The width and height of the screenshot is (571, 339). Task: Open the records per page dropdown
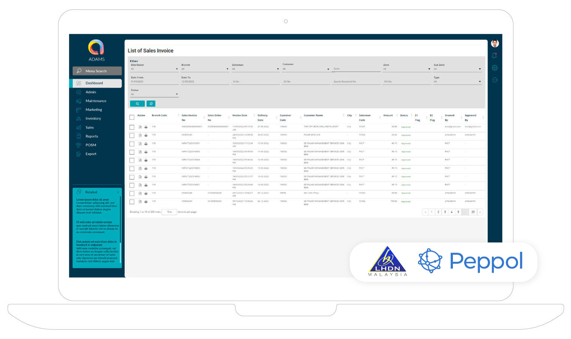coord(169,212)
